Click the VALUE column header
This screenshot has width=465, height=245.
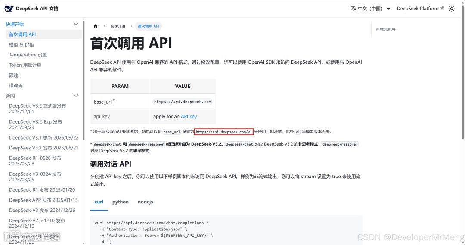[183, 86]
